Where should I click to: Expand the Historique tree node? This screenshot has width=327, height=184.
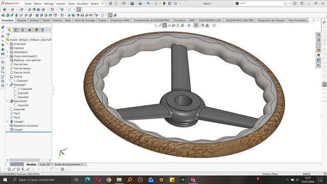tap(8, 44)
